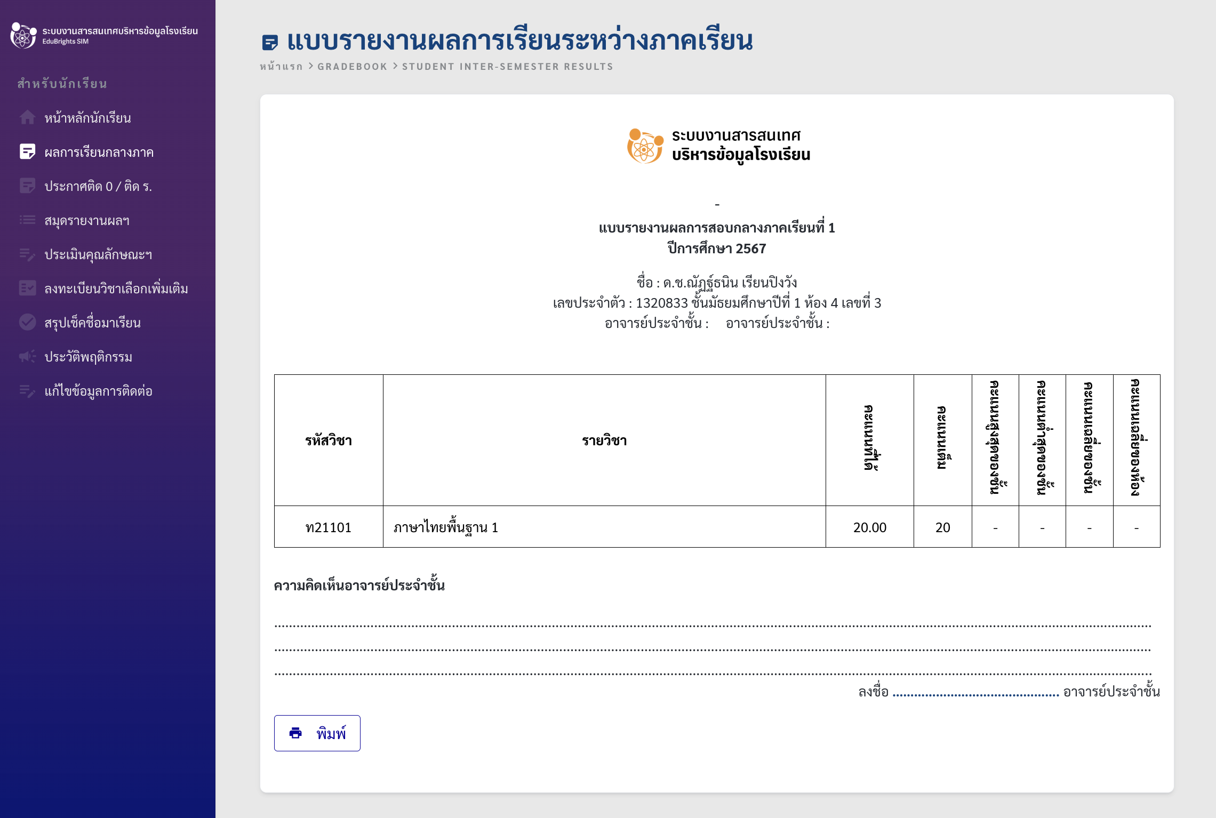Open the ประวัติพฤติกรรม menu entry
Screen dimensions: 1216x818
[x=88, y=357]
